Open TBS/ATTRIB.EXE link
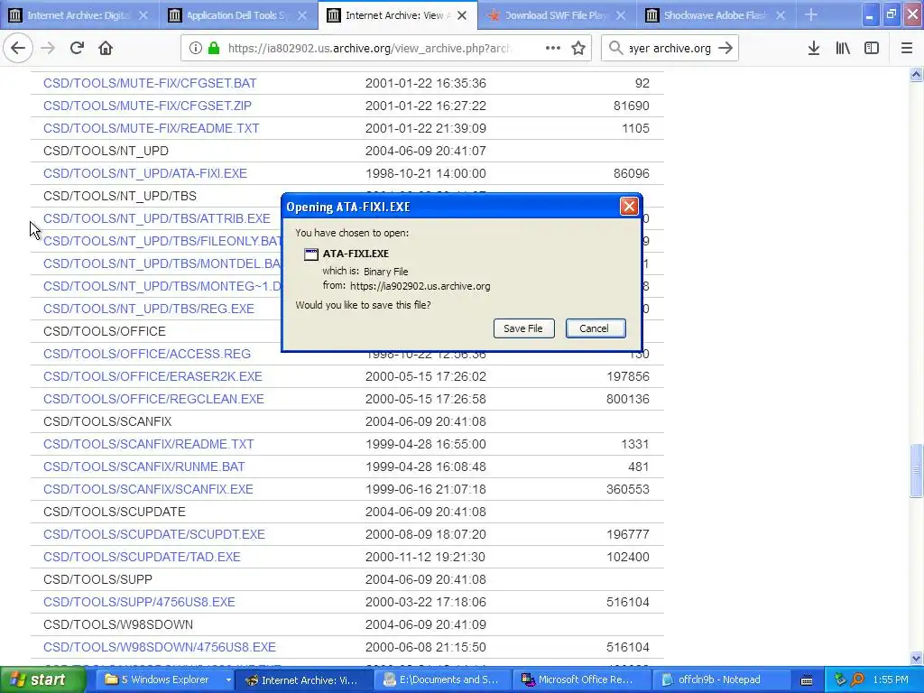924x693 pixels. click(157, 218)
